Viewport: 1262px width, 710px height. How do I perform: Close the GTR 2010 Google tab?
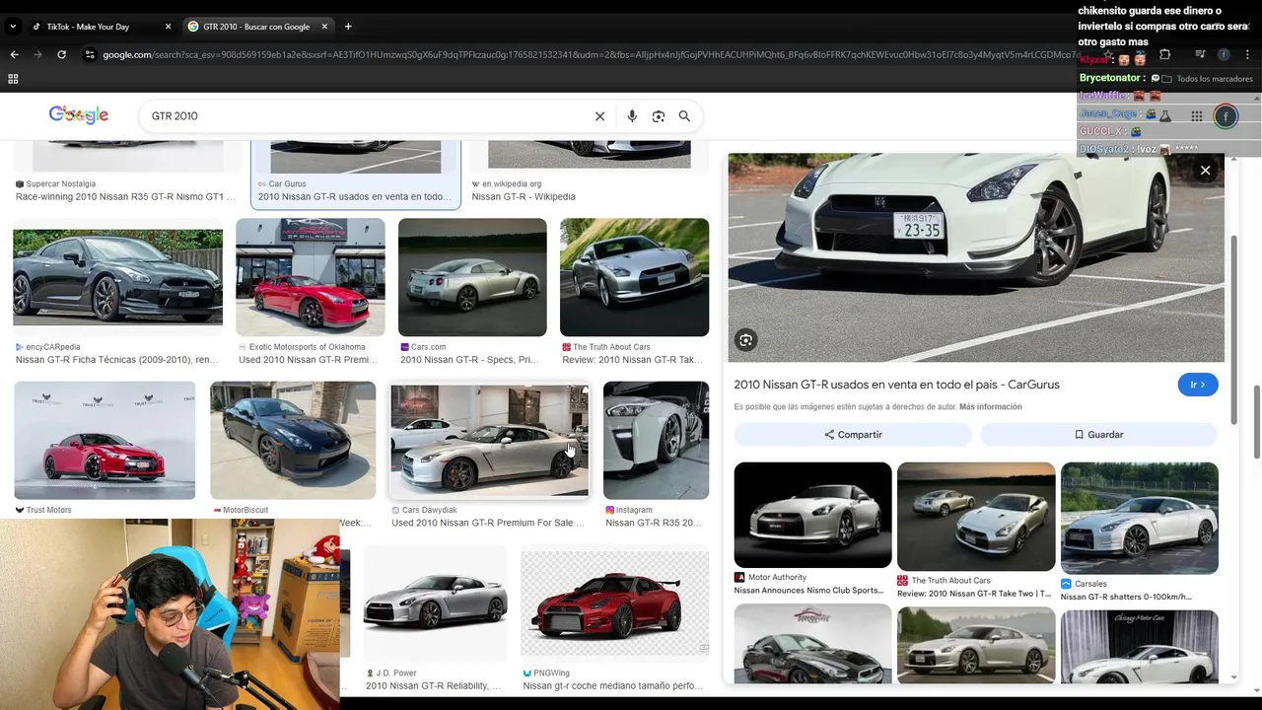324,27
